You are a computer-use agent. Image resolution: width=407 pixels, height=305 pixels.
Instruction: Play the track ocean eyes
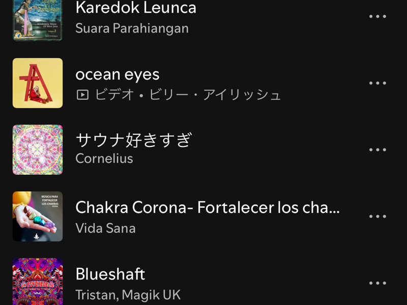(118, 75)
